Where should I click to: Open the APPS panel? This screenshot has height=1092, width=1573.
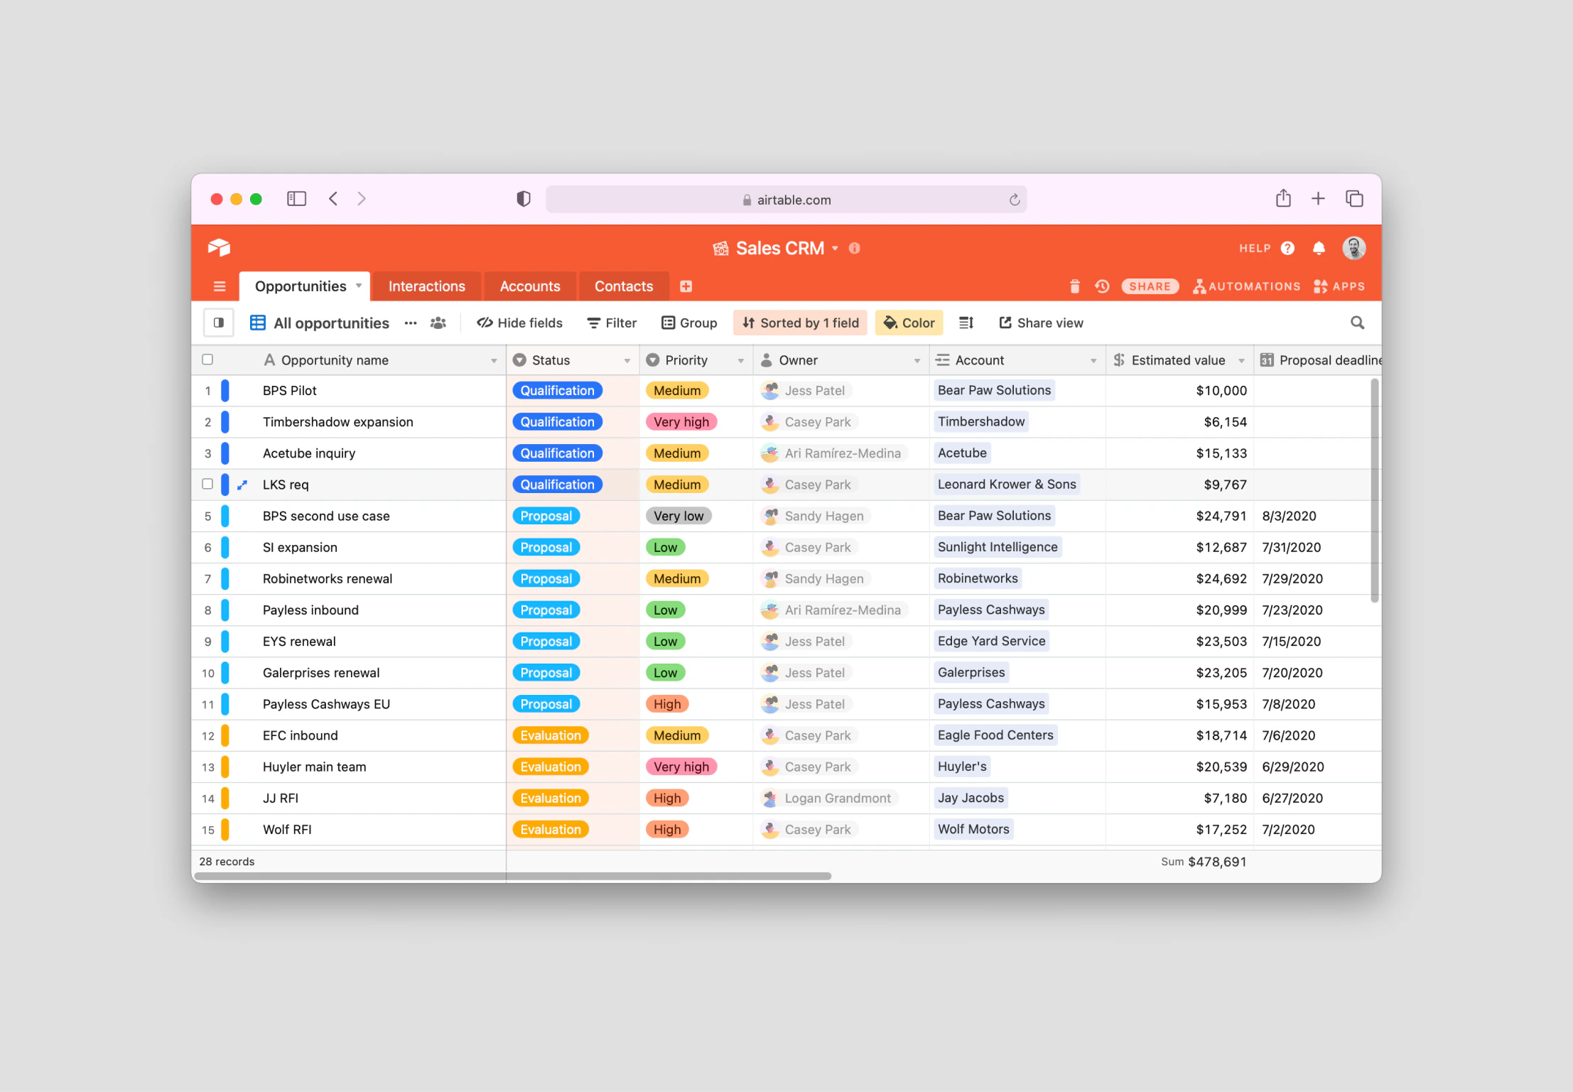pos(1339,286)
